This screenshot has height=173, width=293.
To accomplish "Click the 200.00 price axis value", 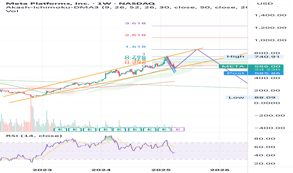I will (267, 91).
